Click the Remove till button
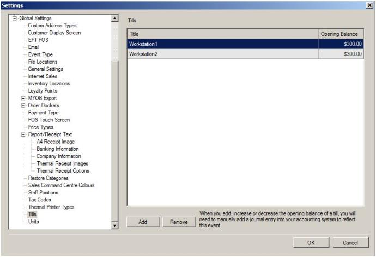The image size is (376, 257). coord(178,222)
